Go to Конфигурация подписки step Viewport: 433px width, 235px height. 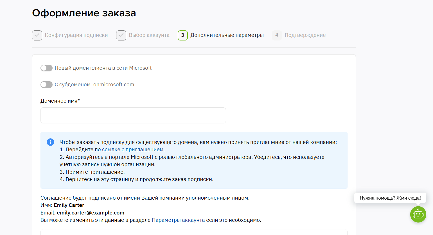(76, 35)
